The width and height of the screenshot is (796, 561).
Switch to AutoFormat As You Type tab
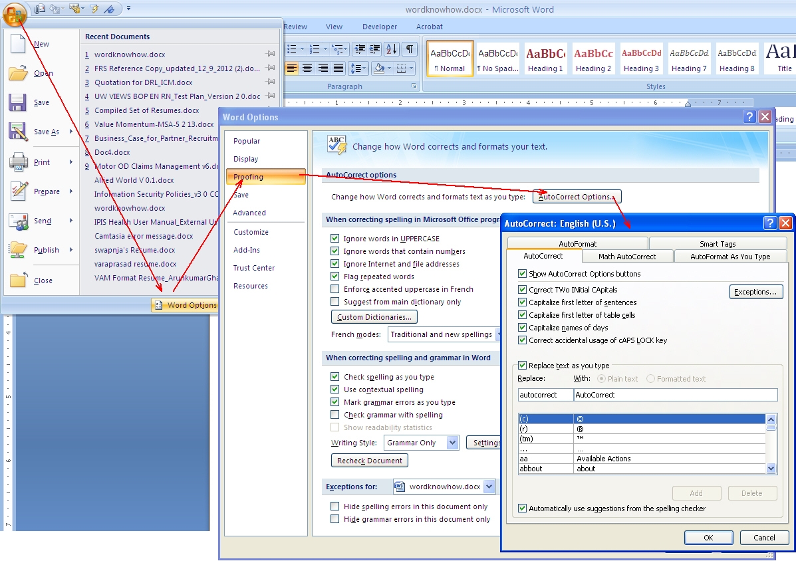point(730,257)
